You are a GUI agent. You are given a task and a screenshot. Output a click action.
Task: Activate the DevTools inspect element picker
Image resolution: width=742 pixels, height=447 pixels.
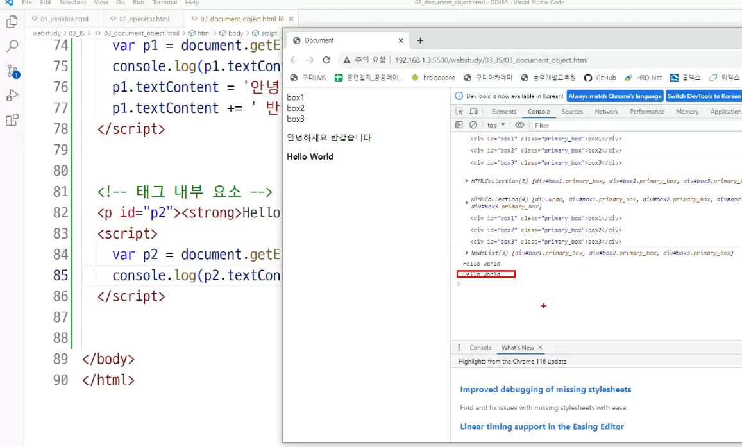point(459,111)
